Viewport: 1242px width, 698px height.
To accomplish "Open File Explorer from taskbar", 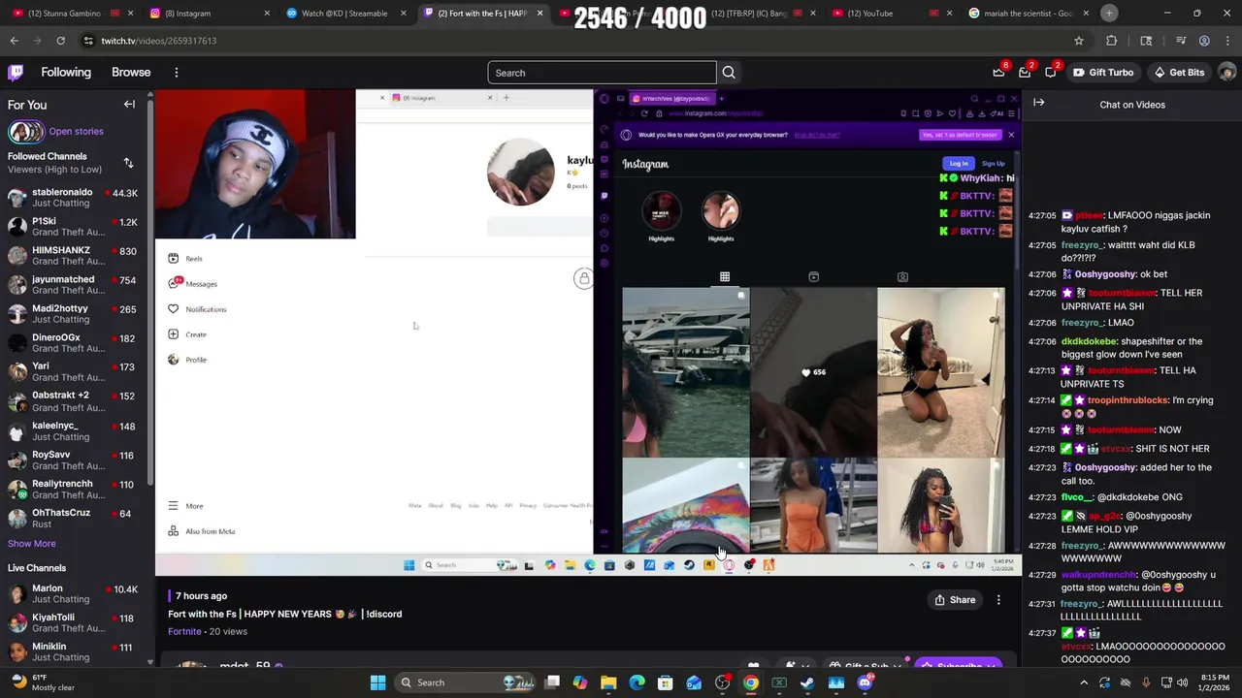I will tap(608, 682).
